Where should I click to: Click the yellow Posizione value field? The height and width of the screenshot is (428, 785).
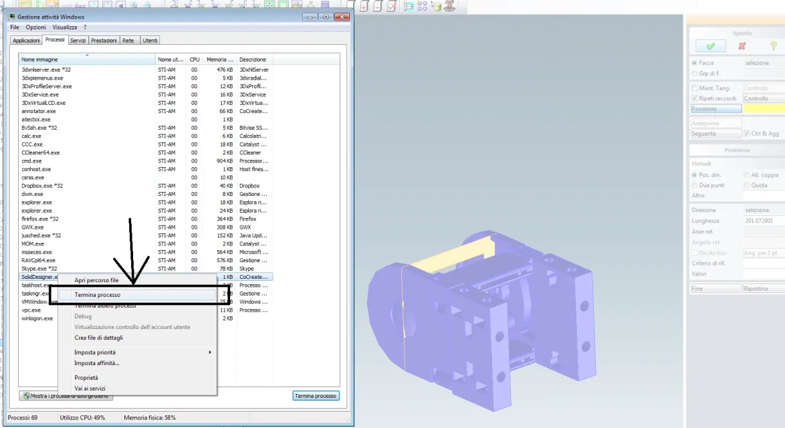[x=764, y=108]
